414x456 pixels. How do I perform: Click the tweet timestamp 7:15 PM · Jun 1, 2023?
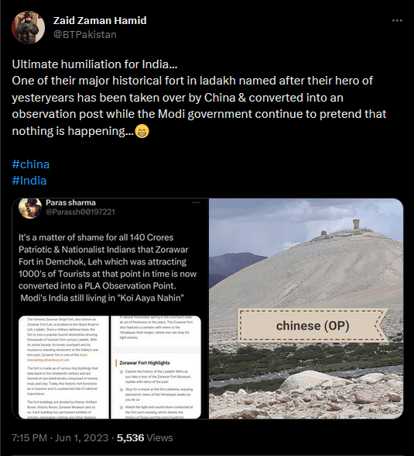point(60,438)
